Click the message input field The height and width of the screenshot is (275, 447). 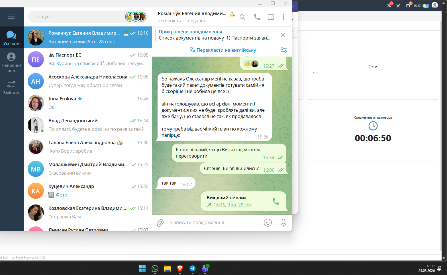(214, 223)
